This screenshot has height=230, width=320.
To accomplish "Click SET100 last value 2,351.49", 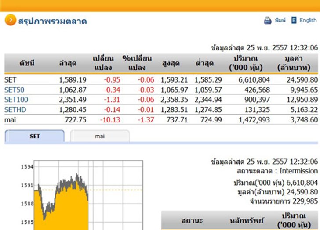I will [73, 100].
